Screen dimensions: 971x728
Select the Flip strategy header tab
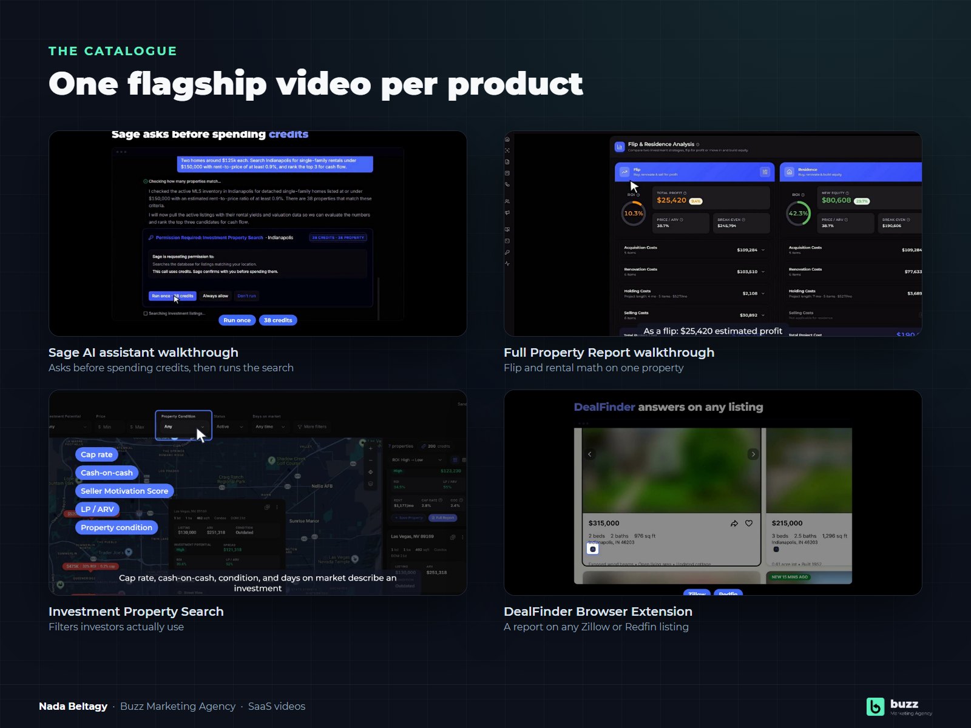694,172
